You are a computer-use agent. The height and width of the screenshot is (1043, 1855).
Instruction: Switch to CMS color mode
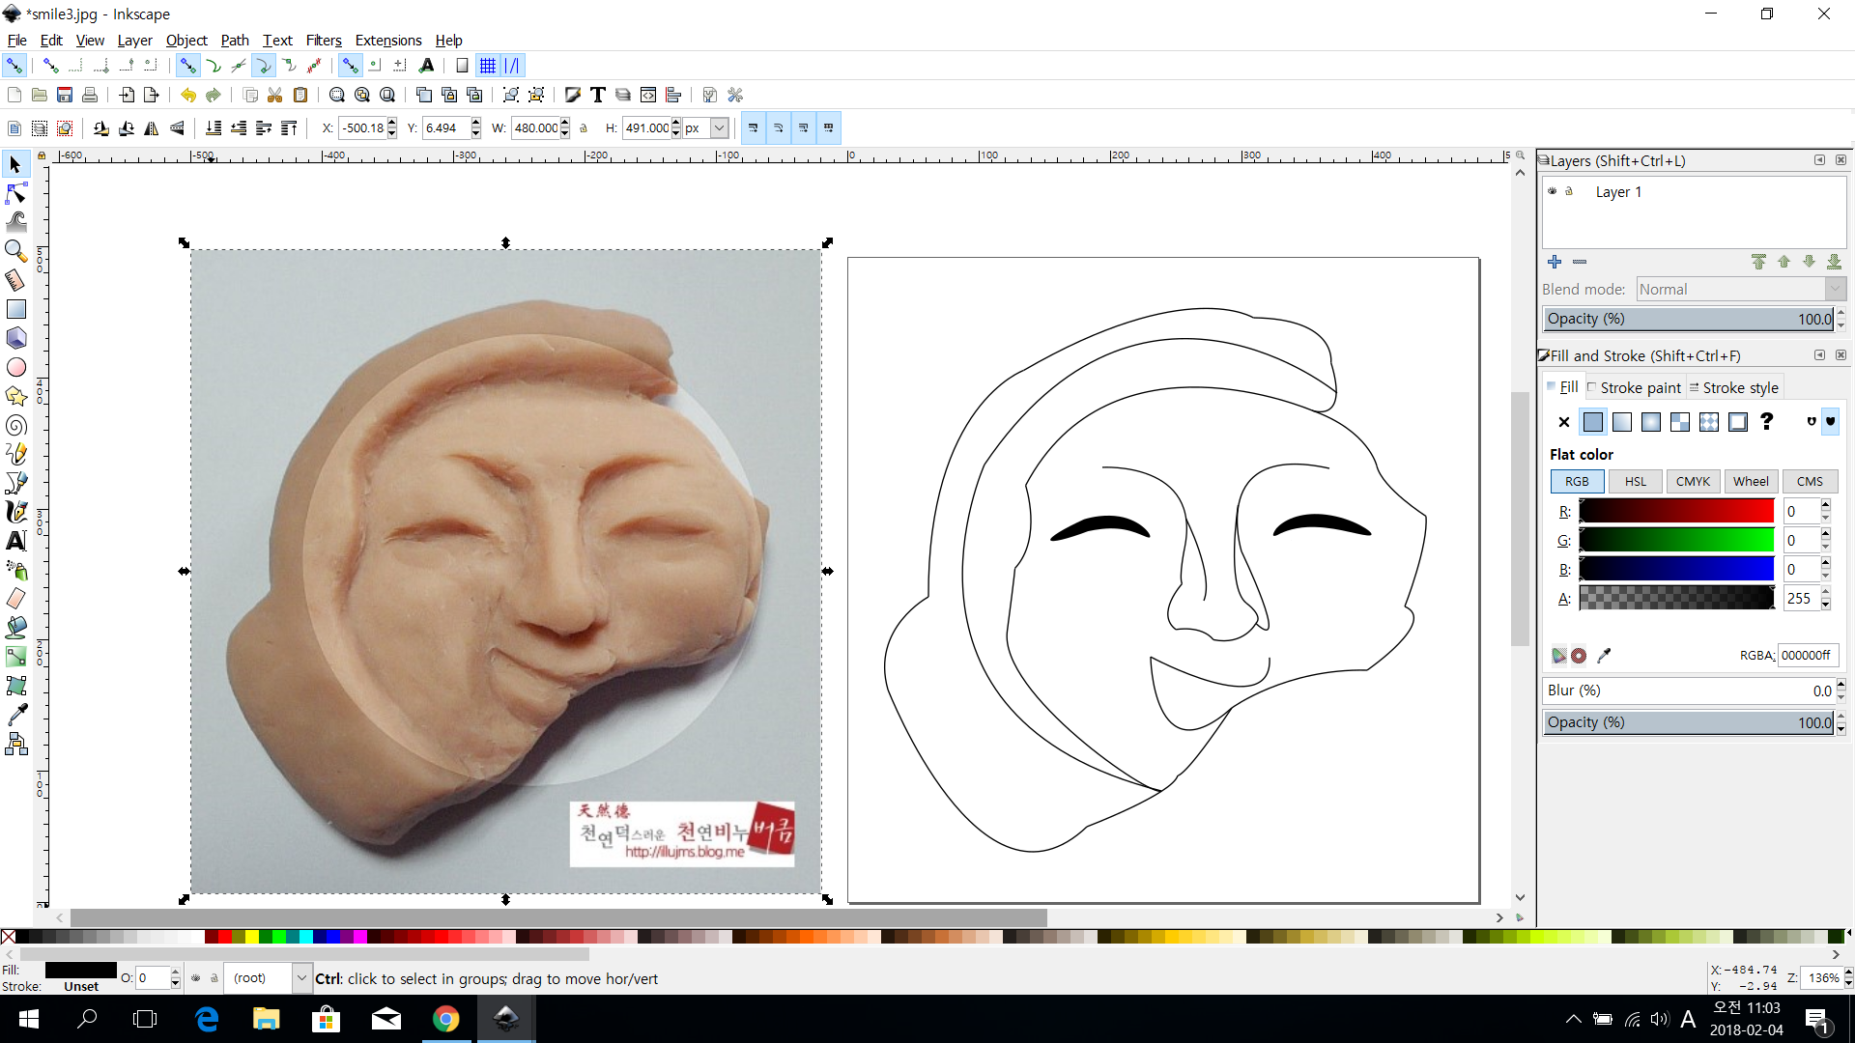(1810, 481)
